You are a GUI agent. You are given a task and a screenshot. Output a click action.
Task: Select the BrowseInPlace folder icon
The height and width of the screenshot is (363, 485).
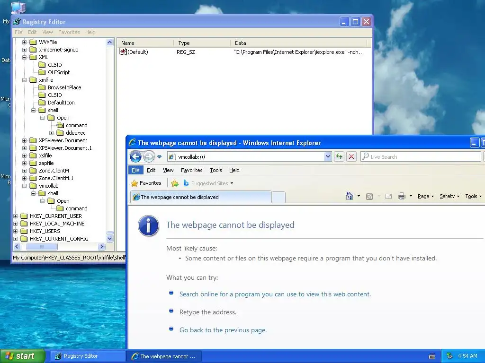pyautogui.click(x=42, y=87)
